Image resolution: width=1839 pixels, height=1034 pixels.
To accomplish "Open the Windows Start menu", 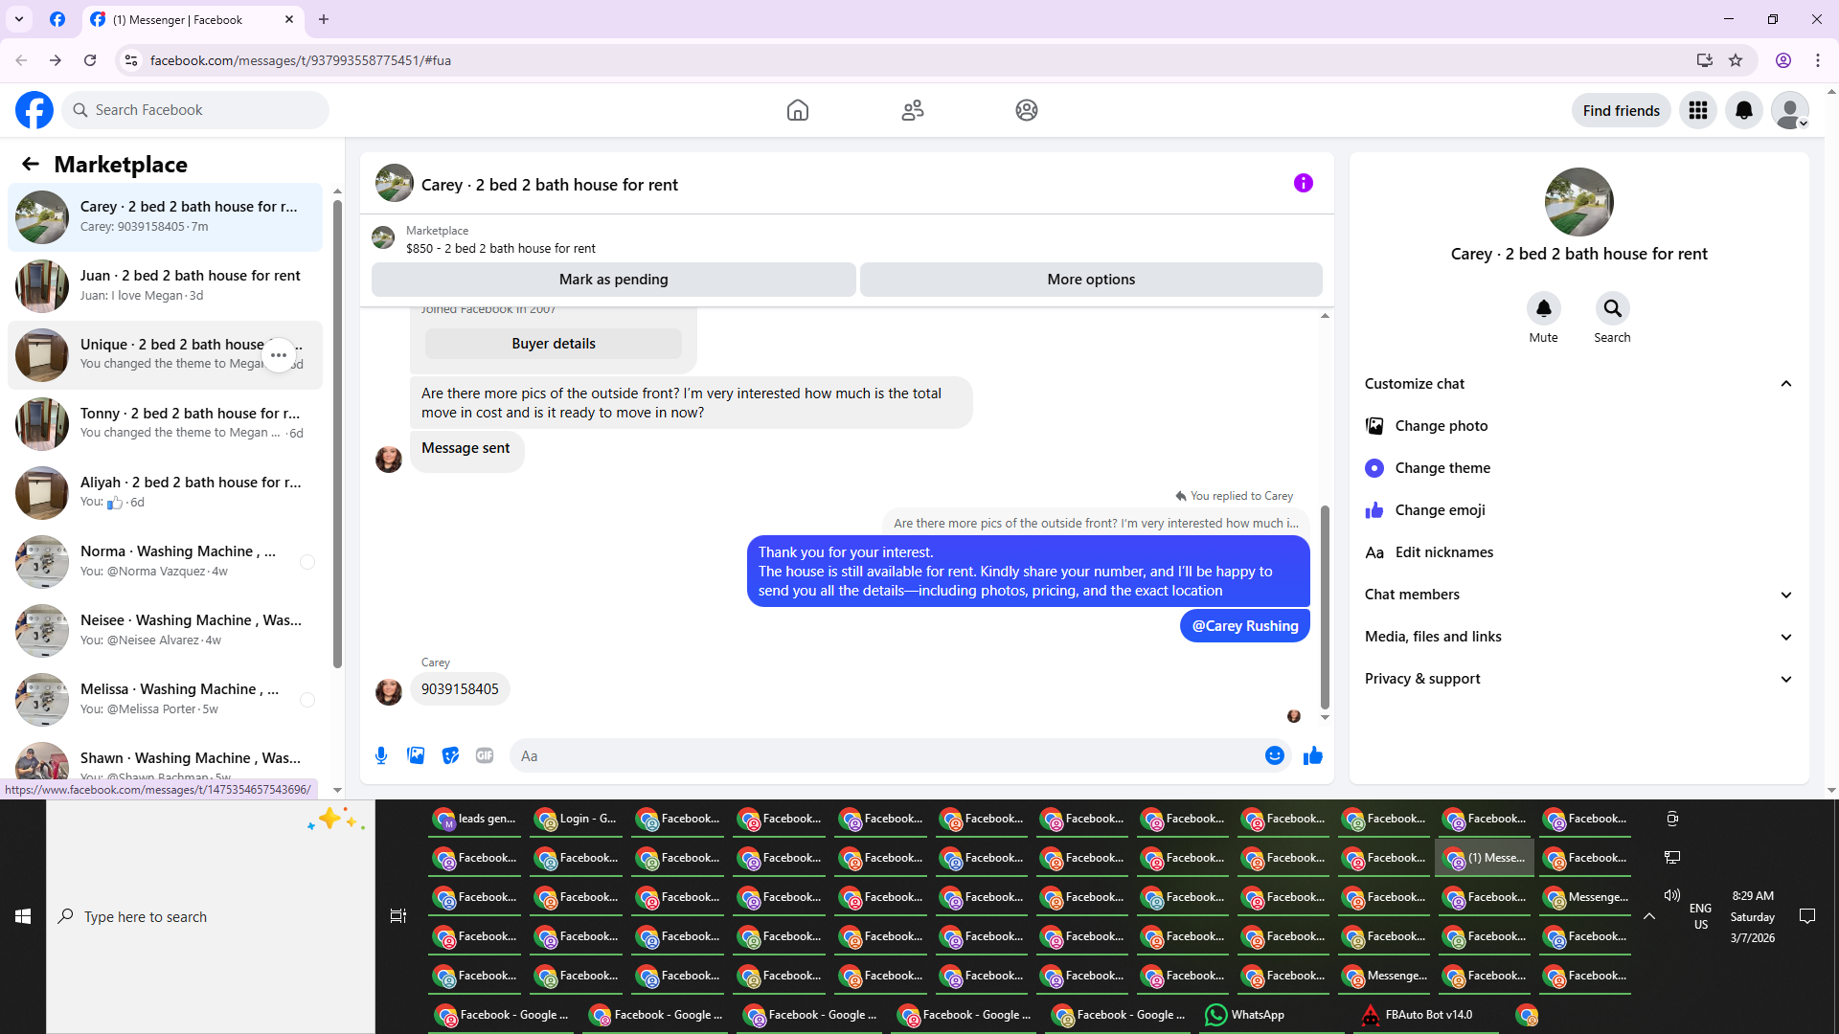I will (x=23, y=916).
